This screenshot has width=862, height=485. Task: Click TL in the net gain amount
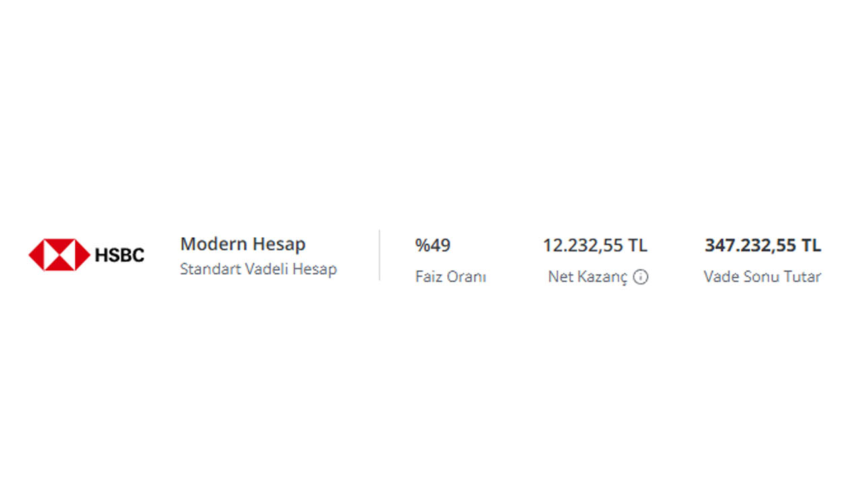(x=638, y=246)
